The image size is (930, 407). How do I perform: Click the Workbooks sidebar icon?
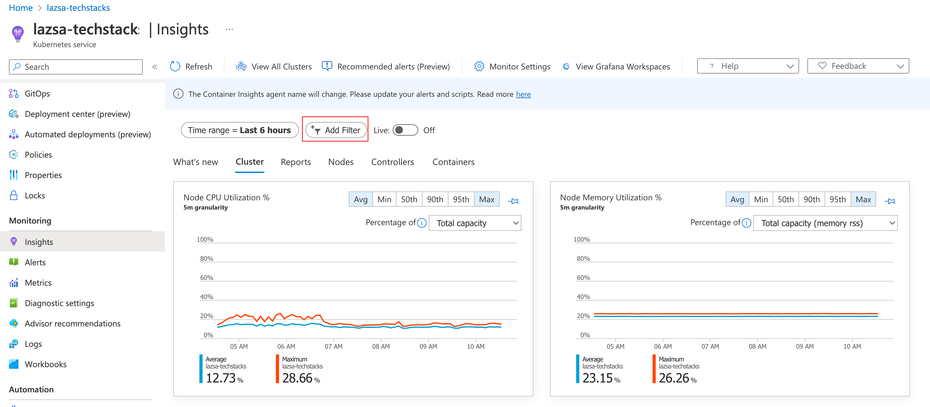[14, 364]
